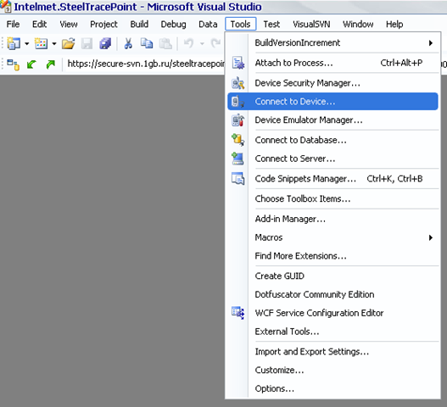The height and width of the screenshot is (407, 447).
Task: Close the open Tools menu
Action: (241, 24)
